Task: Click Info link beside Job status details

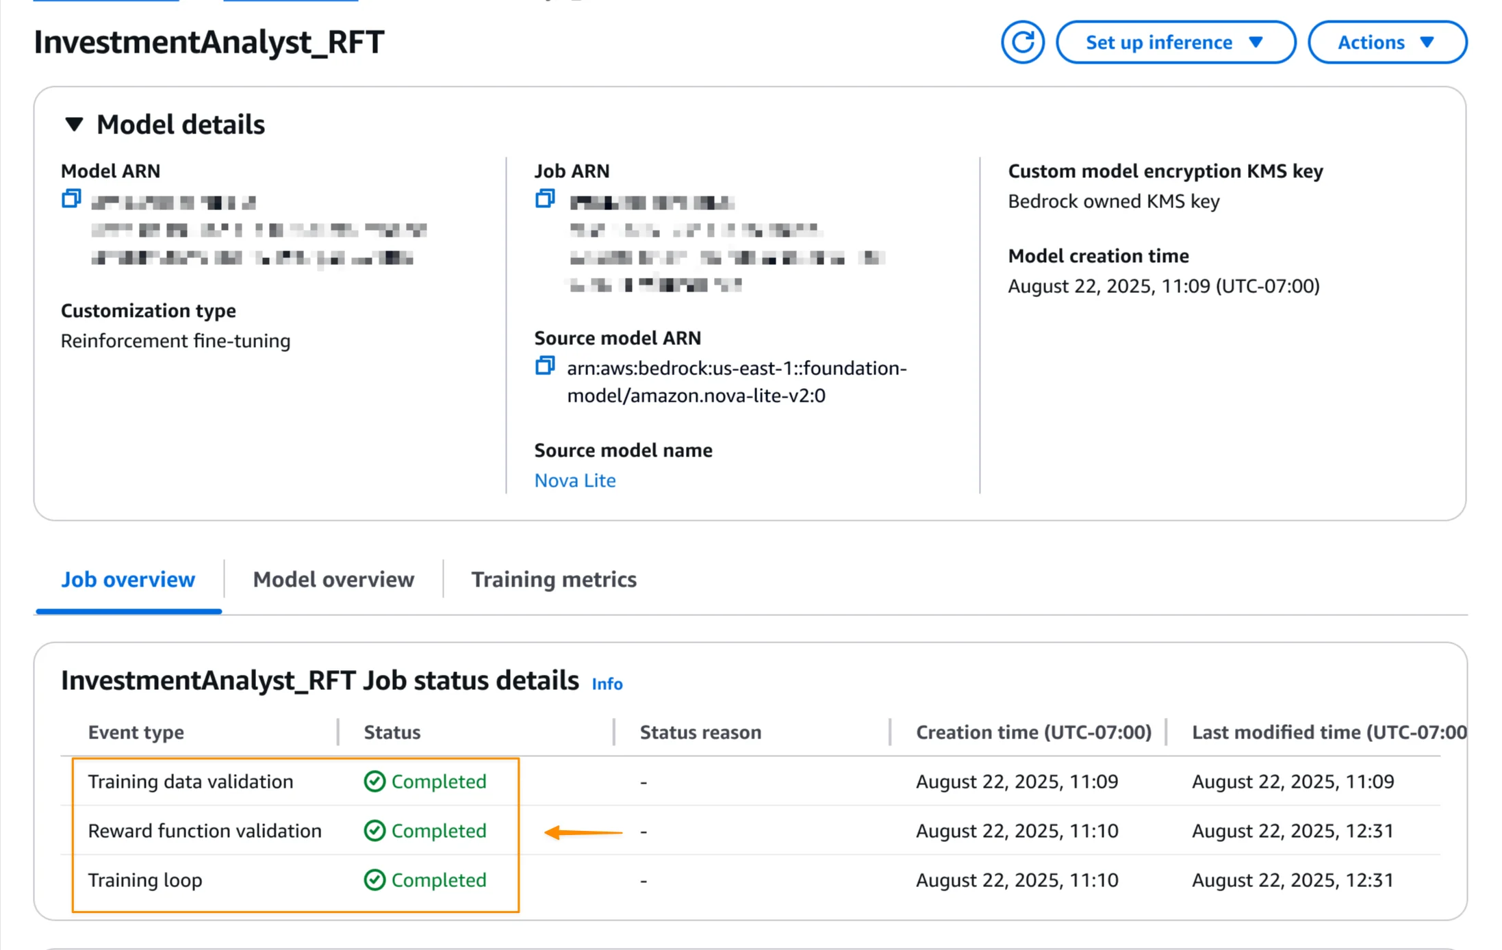Action: 607,684
